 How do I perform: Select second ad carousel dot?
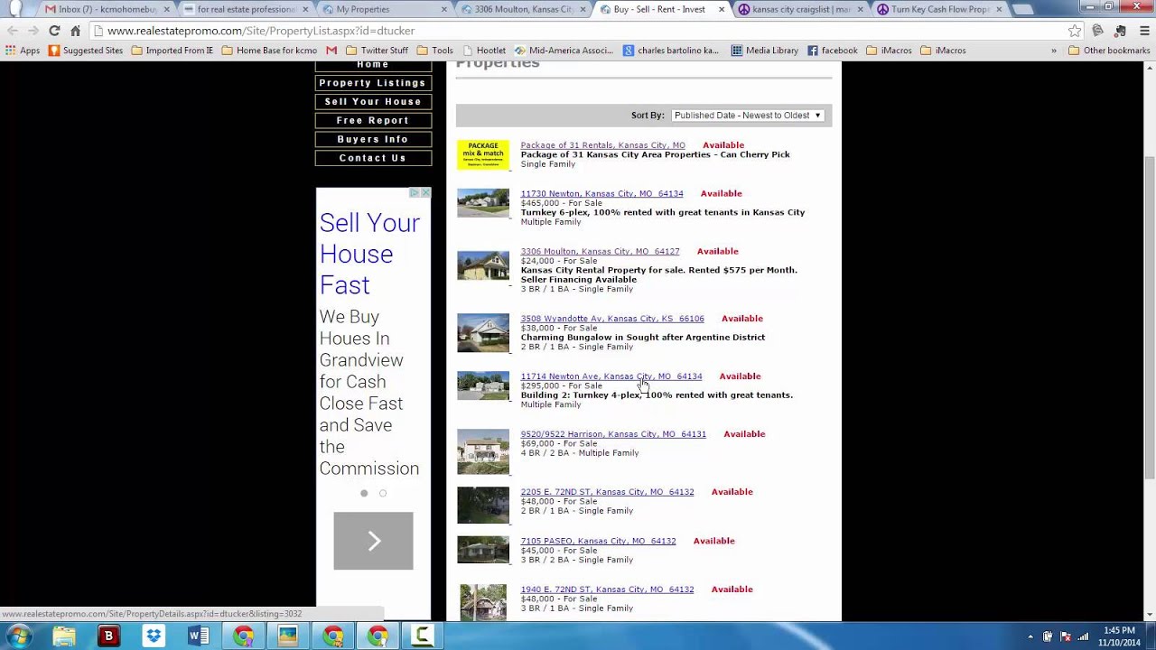click(383, 493)
